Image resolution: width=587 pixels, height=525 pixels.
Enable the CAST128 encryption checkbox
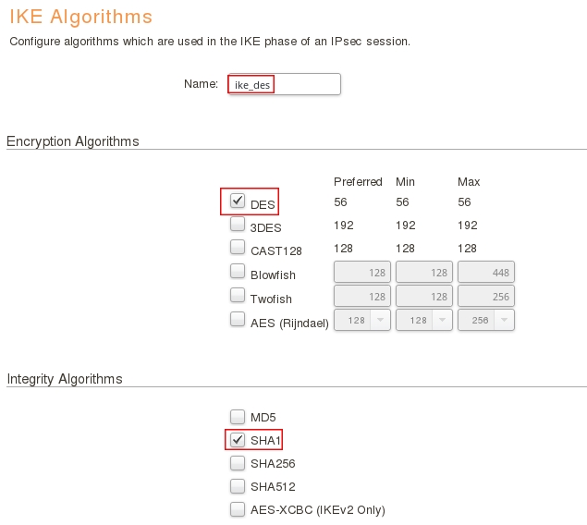[x=238, y=248]
